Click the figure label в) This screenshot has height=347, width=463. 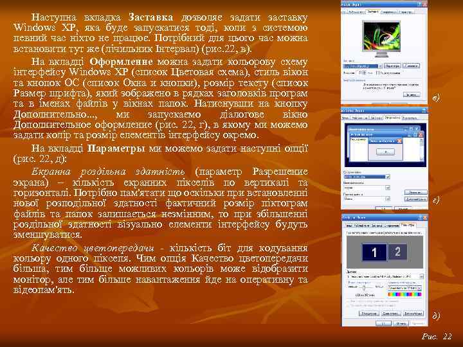437,98
